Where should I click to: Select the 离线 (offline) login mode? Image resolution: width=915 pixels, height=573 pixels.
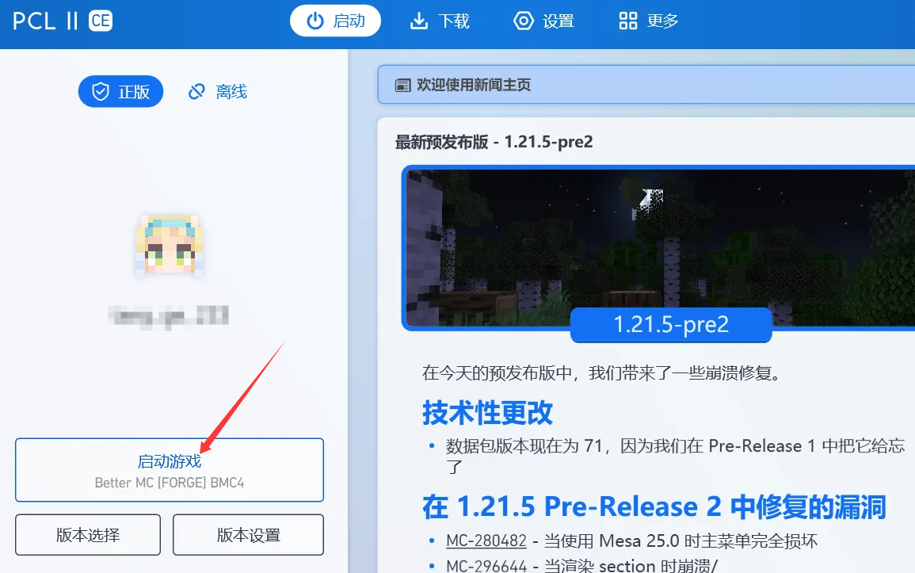[218, 92]
